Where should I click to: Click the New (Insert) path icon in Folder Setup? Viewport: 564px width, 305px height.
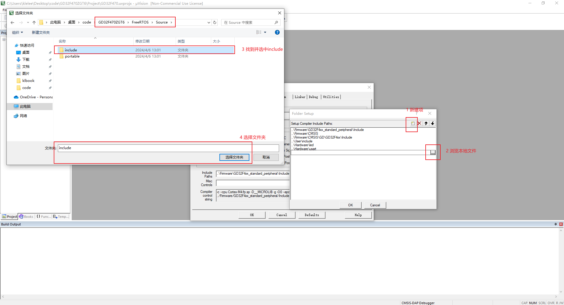click(413, 124)
